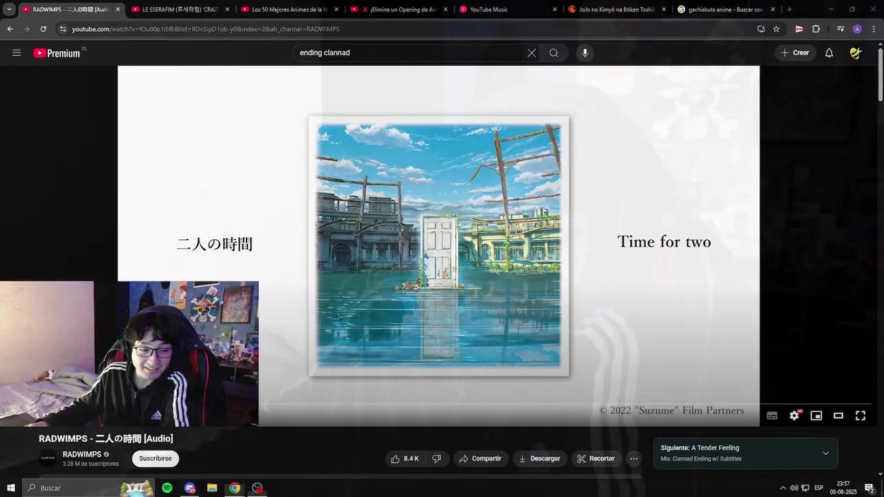Switch to the LE SSERAFIM 'CRAZY' tab

pos(180,10)
